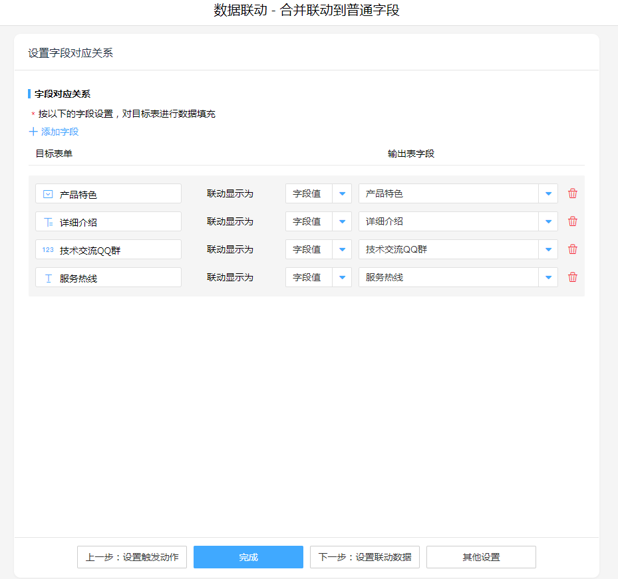Click the multiline text icon beside 详细介绍
The height and width of the screenshot is (579, 618).
(x=48, y=222)
